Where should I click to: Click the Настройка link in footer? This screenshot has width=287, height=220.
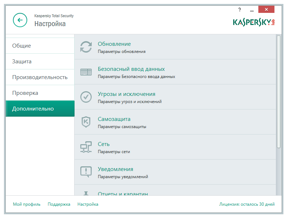[88, 204]
